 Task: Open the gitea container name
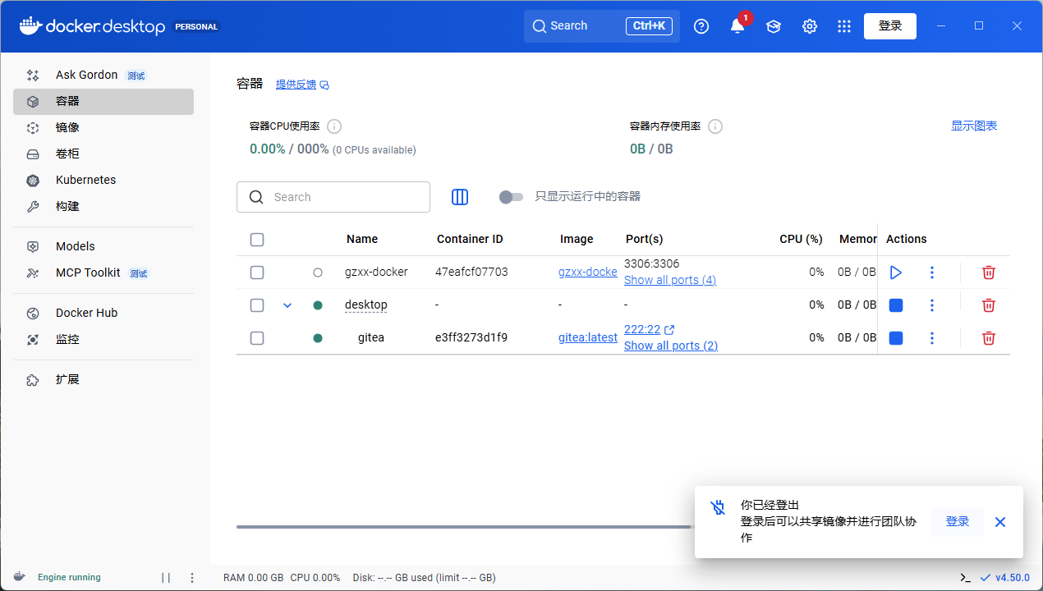[x=371, y=337]
